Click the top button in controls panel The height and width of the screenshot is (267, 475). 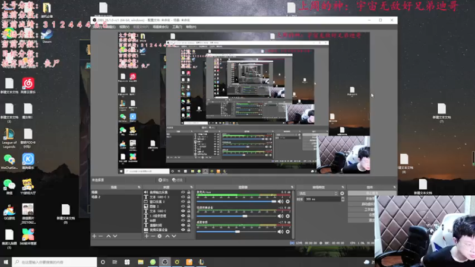click(x=372, y=193)
